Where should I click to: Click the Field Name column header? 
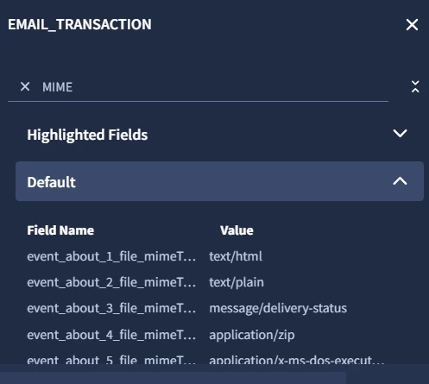point(60,230)
